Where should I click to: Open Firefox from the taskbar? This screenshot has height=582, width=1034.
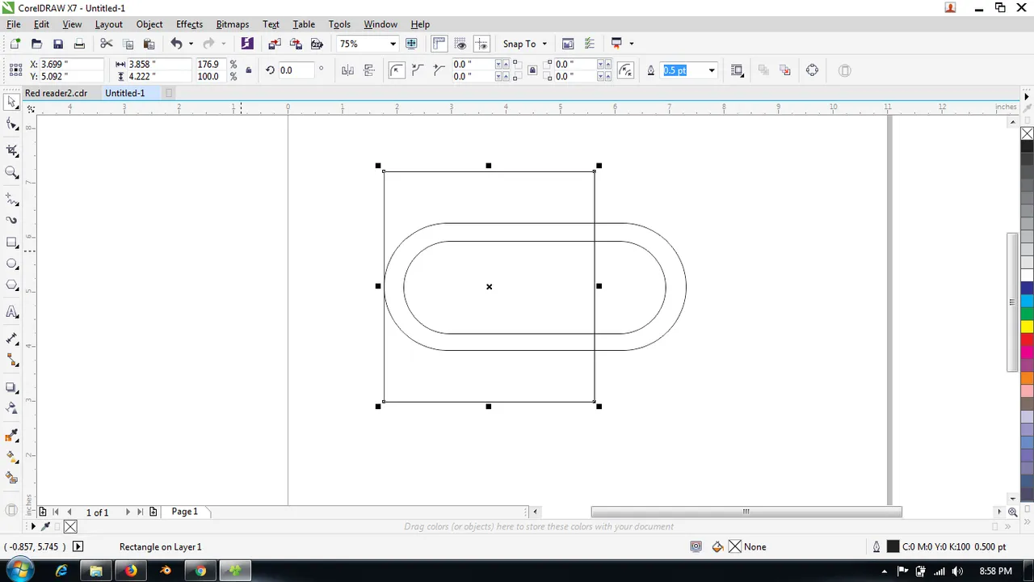coord(131,571)
